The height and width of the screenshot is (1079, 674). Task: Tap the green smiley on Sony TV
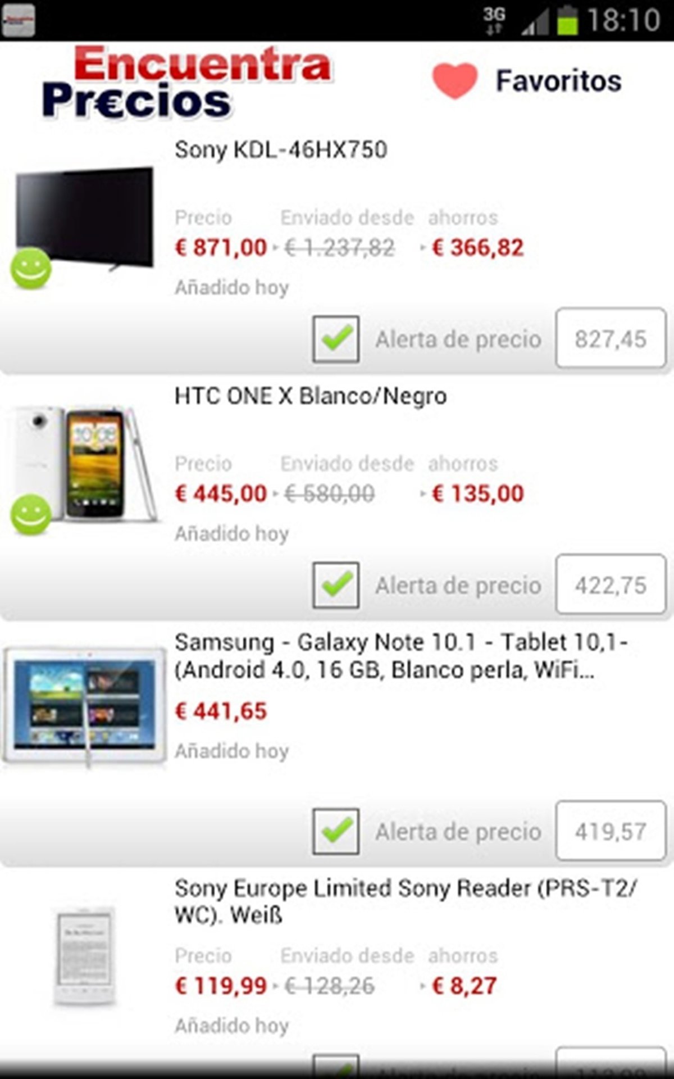click(31, 268)
